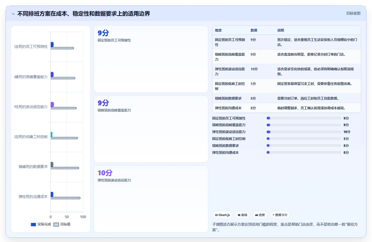Click the x-axis tick label 100

pyautogui.click(x=83, y=217)
